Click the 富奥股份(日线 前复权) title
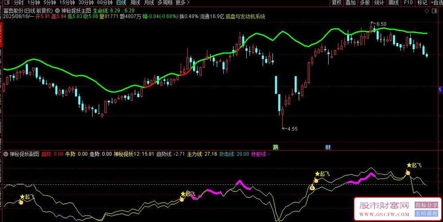This screenshot has height=222, width=443. 28,11
